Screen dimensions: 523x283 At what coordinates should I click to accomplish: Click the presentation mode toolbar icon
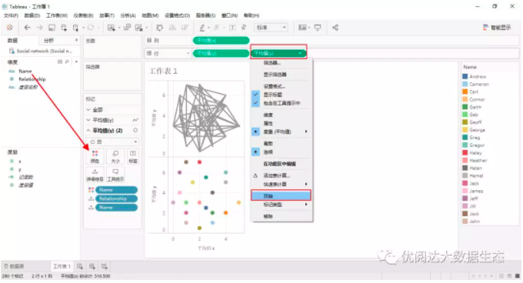[x=318, y=28]
